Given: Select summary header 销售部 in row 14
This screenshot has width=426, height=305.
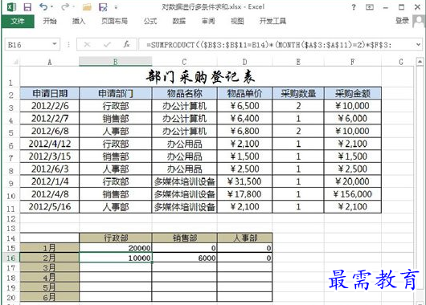Looking at the screenshot, I should [x=185, y=238].
